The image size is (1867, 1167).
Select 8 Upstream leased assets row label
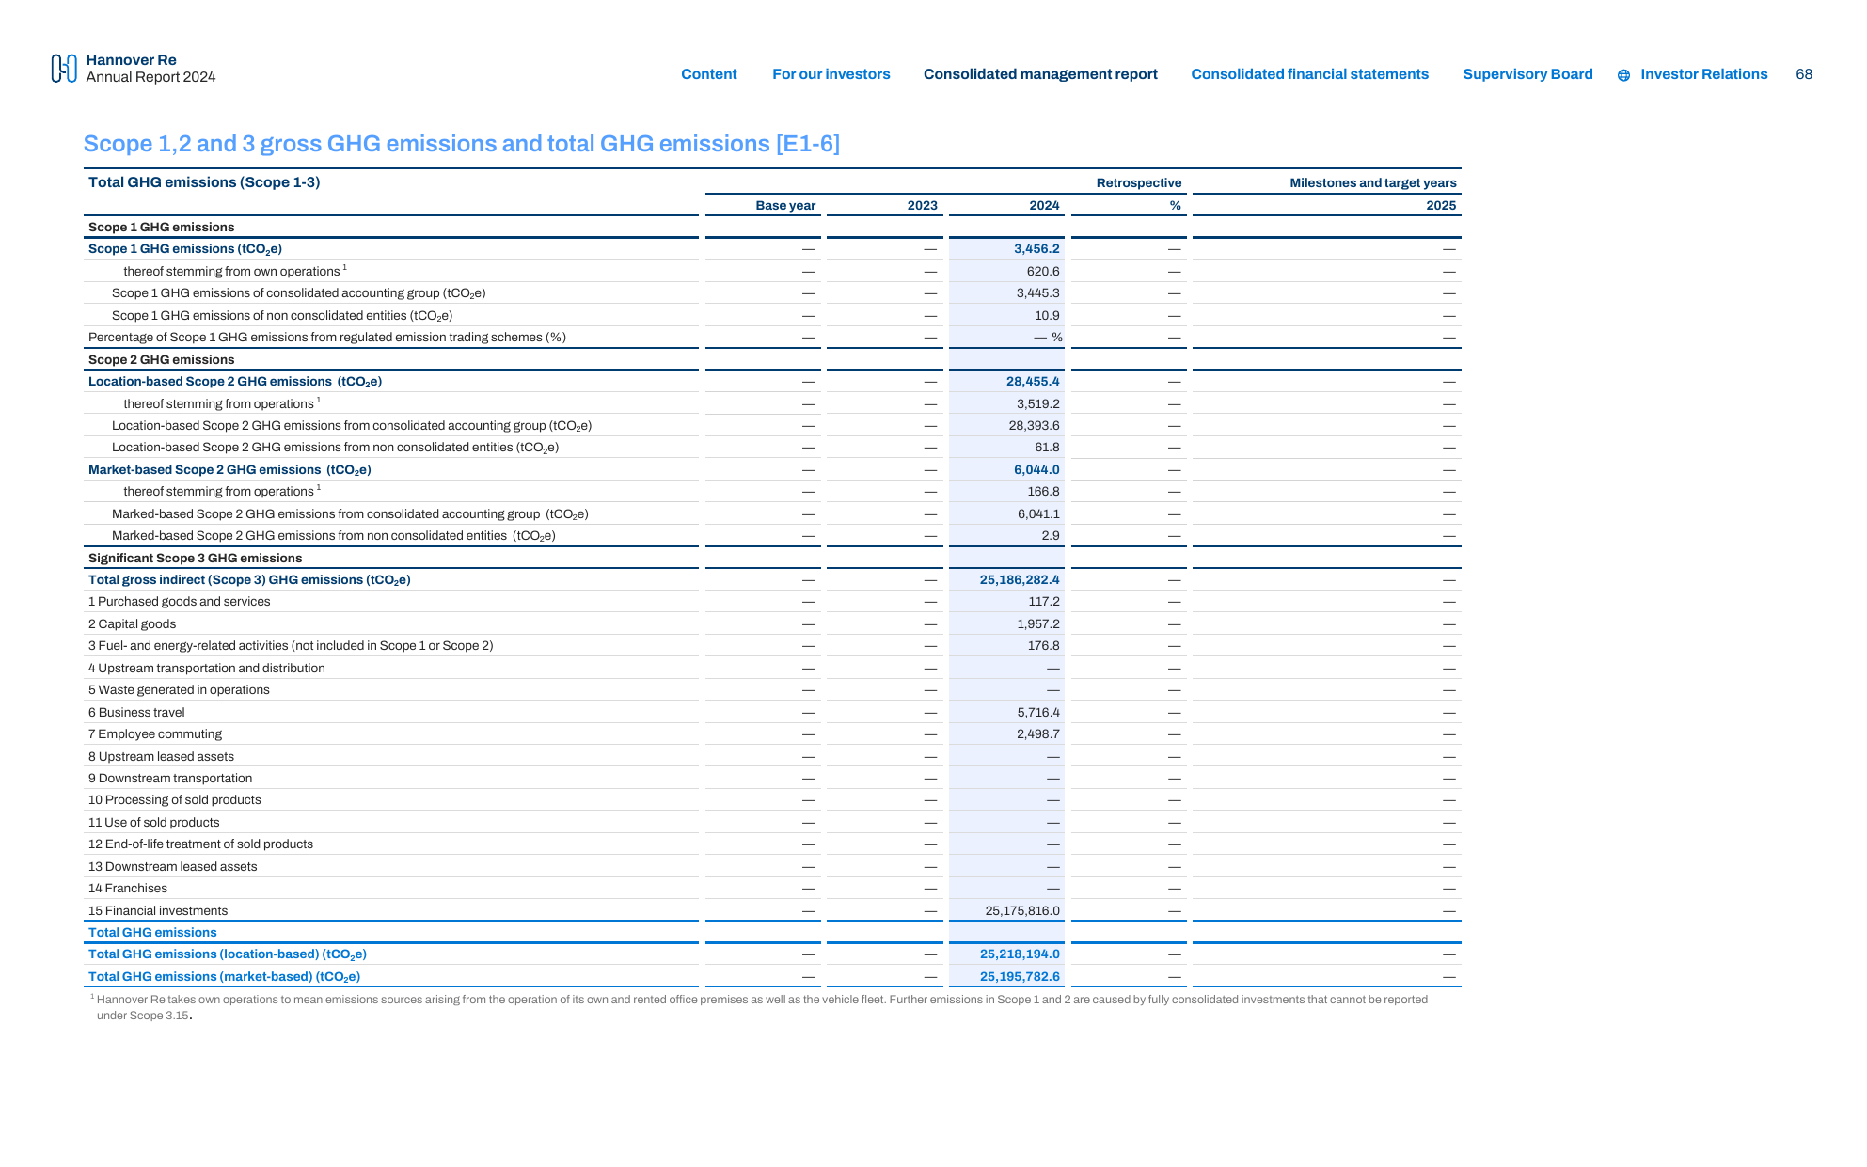[161, 757]
